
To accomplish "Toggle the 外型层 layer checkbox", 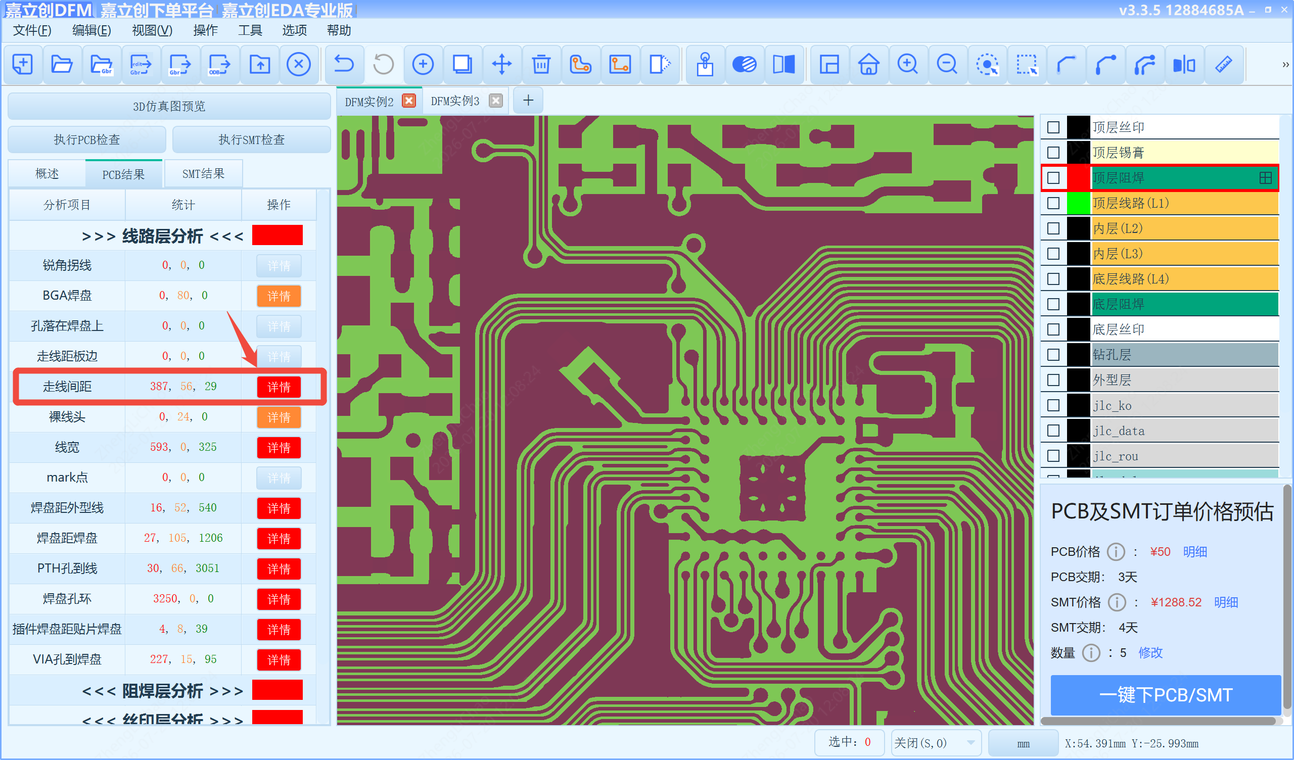I will point(1053,380).
